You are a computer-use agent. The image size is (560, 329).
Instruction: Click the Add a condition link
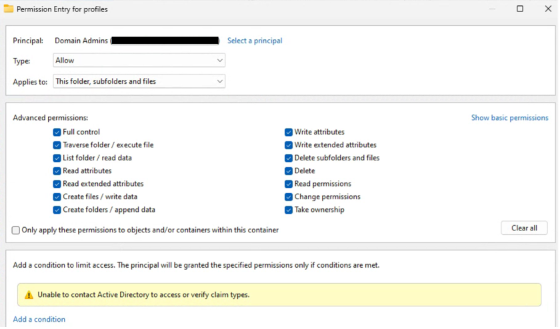39,319
